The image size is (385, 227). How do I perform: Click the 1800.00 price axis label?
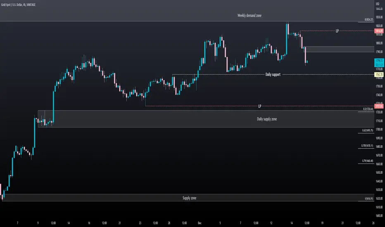pos(379,43)
